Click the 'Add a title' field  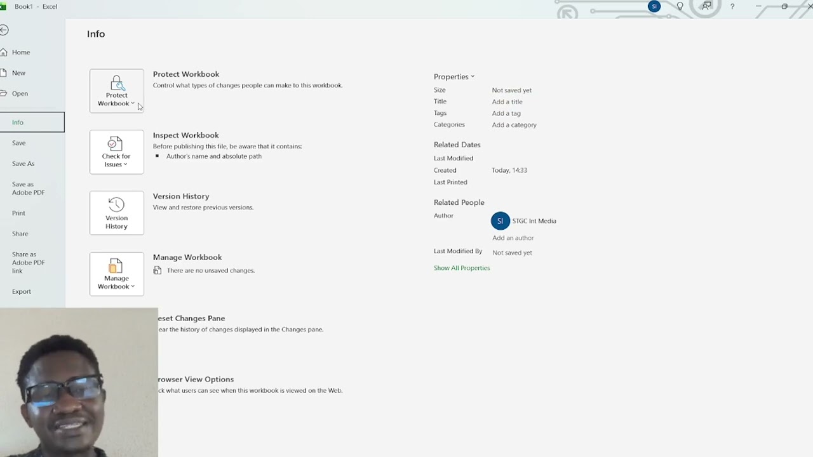pos(507,102)
